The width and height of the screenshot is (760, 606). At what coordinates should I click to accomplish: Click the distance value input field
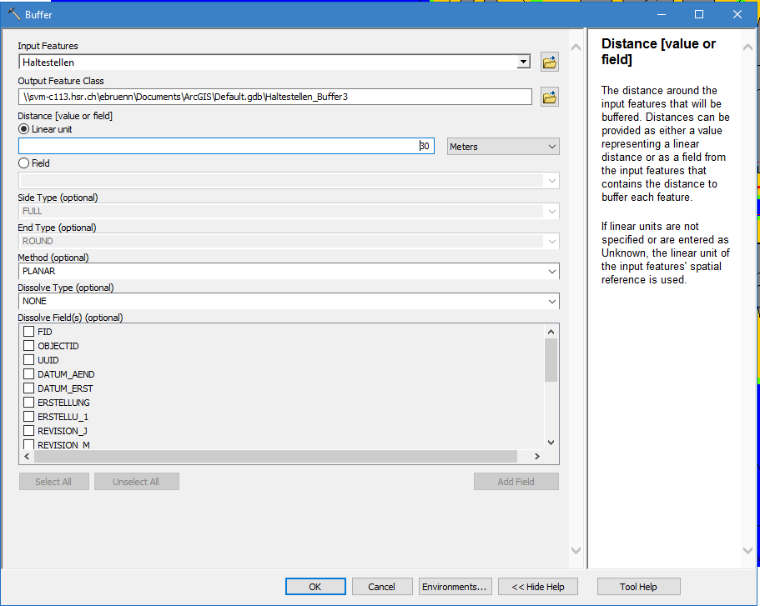(225, 147)
